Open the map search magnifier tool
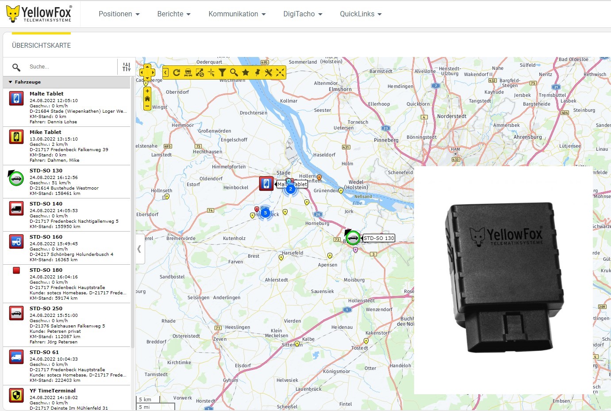This screenshot has height=411, width=611. (x=234, y=72)
